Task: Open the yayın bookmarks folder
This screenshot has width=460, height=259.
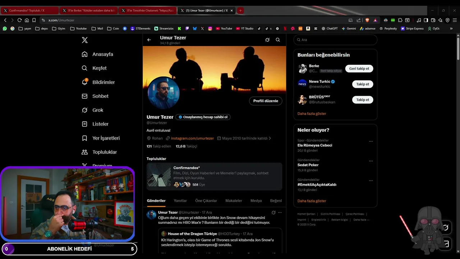Action: pos(25,28)
